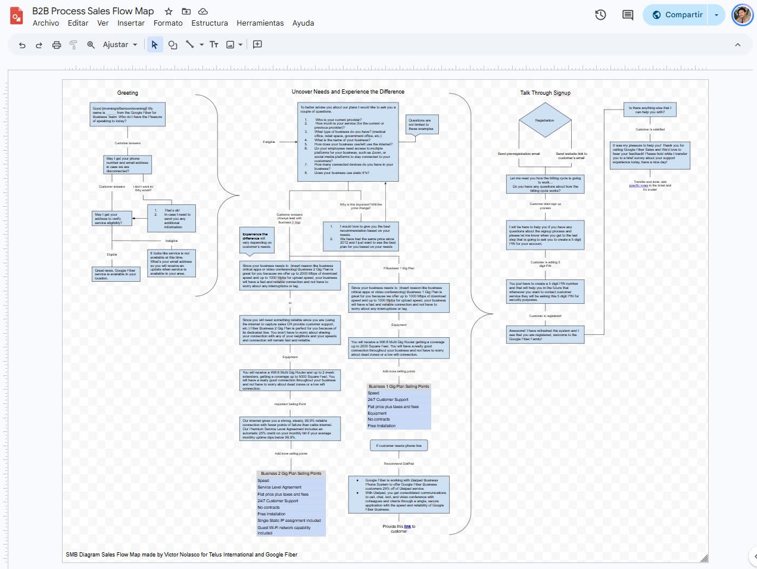Open the version history clock icon
Viewport: 757px width, 569px height.
pos(600,15)
